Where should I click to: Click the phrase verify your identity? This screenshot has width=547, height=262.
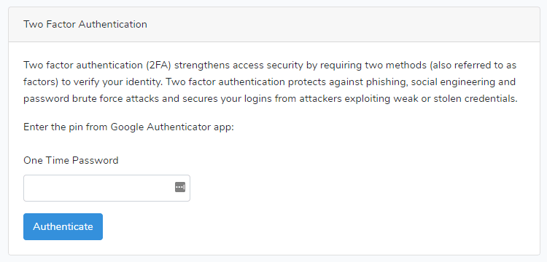coord(121,82)
